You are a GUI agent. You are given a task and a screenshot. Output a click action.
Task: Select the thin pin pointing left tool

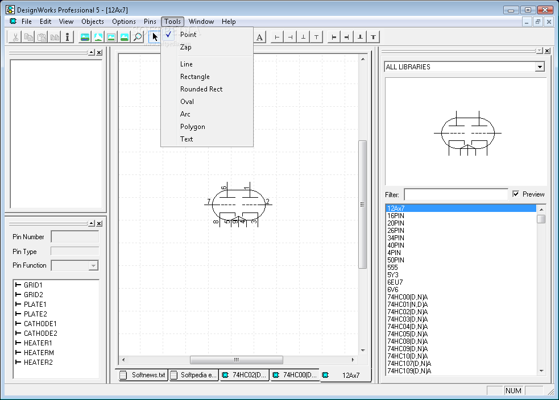point(290,37)
